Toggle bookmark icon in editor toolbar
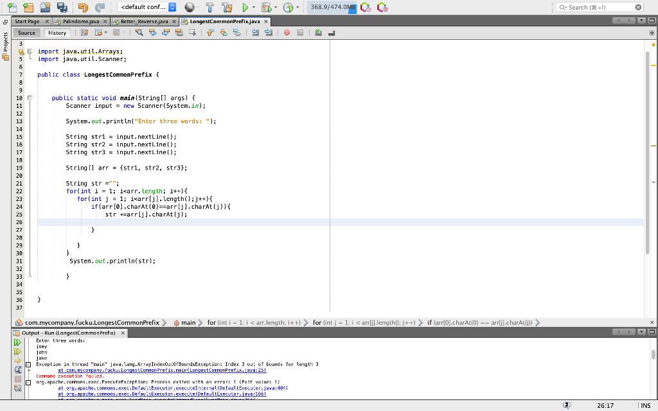658x411 pixels. point(237,32)
